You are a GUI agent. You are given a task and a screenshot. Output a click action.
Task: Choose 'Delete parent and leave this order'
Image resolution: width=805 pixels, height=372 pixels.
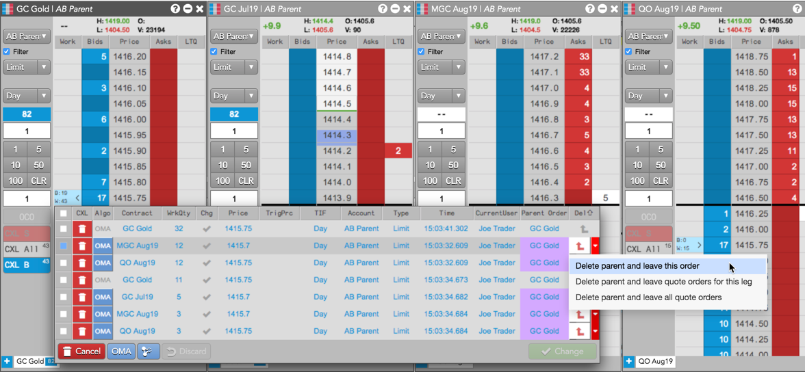tap(667, 266)
